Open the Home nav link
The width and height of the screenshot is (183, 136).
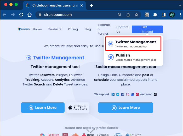(37, 29)
